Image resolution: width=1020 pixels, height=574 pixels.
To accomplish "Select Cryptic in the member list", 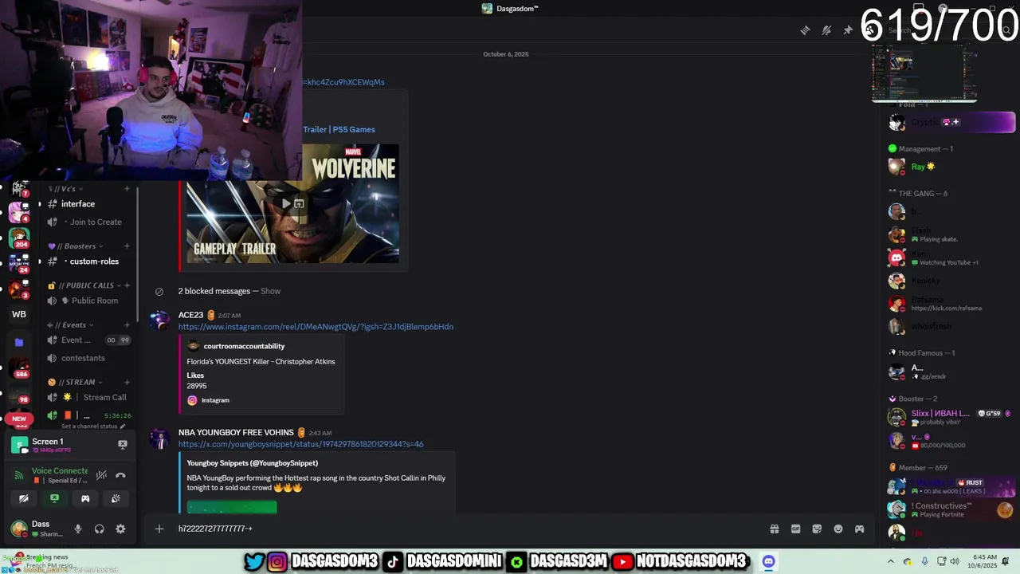I will click(x=951, y=122).
